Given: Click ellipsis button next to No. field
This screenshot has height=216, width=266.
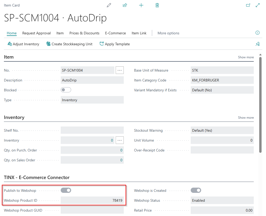Looking at the screenshot, I should click(120, 70).
